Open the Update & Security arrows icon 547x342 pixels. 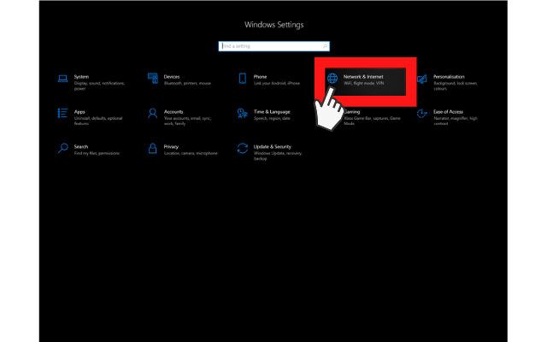(243, 148)
